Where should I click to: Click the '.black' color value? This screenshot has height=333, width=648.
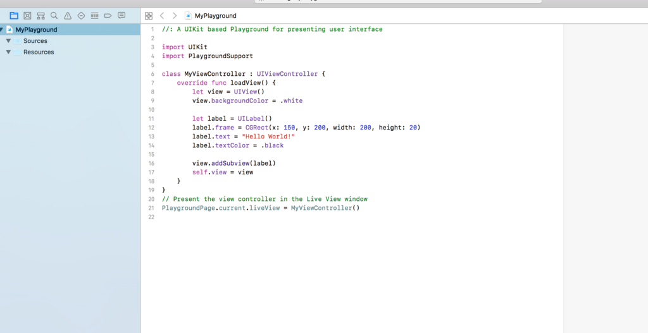click(x=272, y=146)
